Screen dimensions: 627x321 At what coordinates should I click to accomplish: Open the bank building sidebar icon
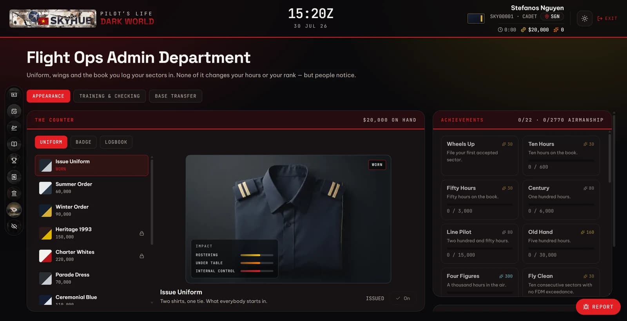point(14,193)
